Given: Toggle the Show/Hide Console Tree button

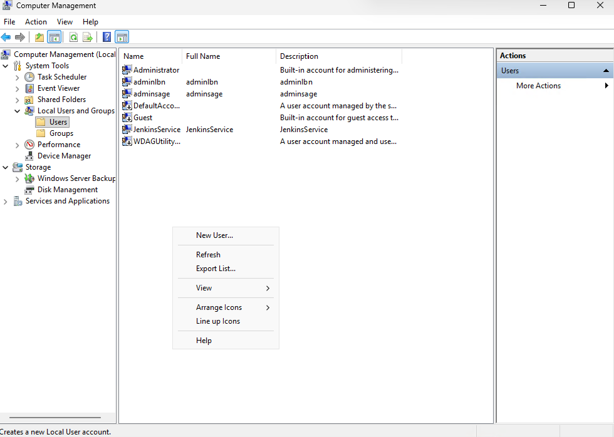Looking at the screenshot, I should coord(55,37).
